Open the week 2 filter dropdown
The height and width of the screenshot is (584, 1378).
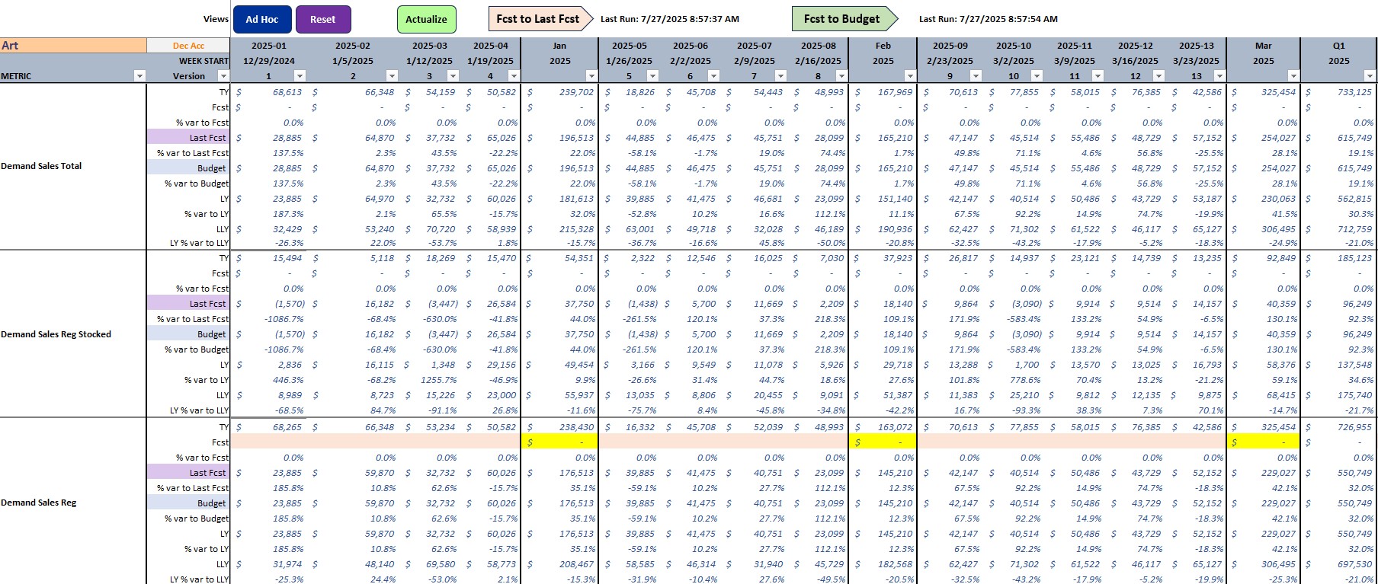tap(392, 76)
